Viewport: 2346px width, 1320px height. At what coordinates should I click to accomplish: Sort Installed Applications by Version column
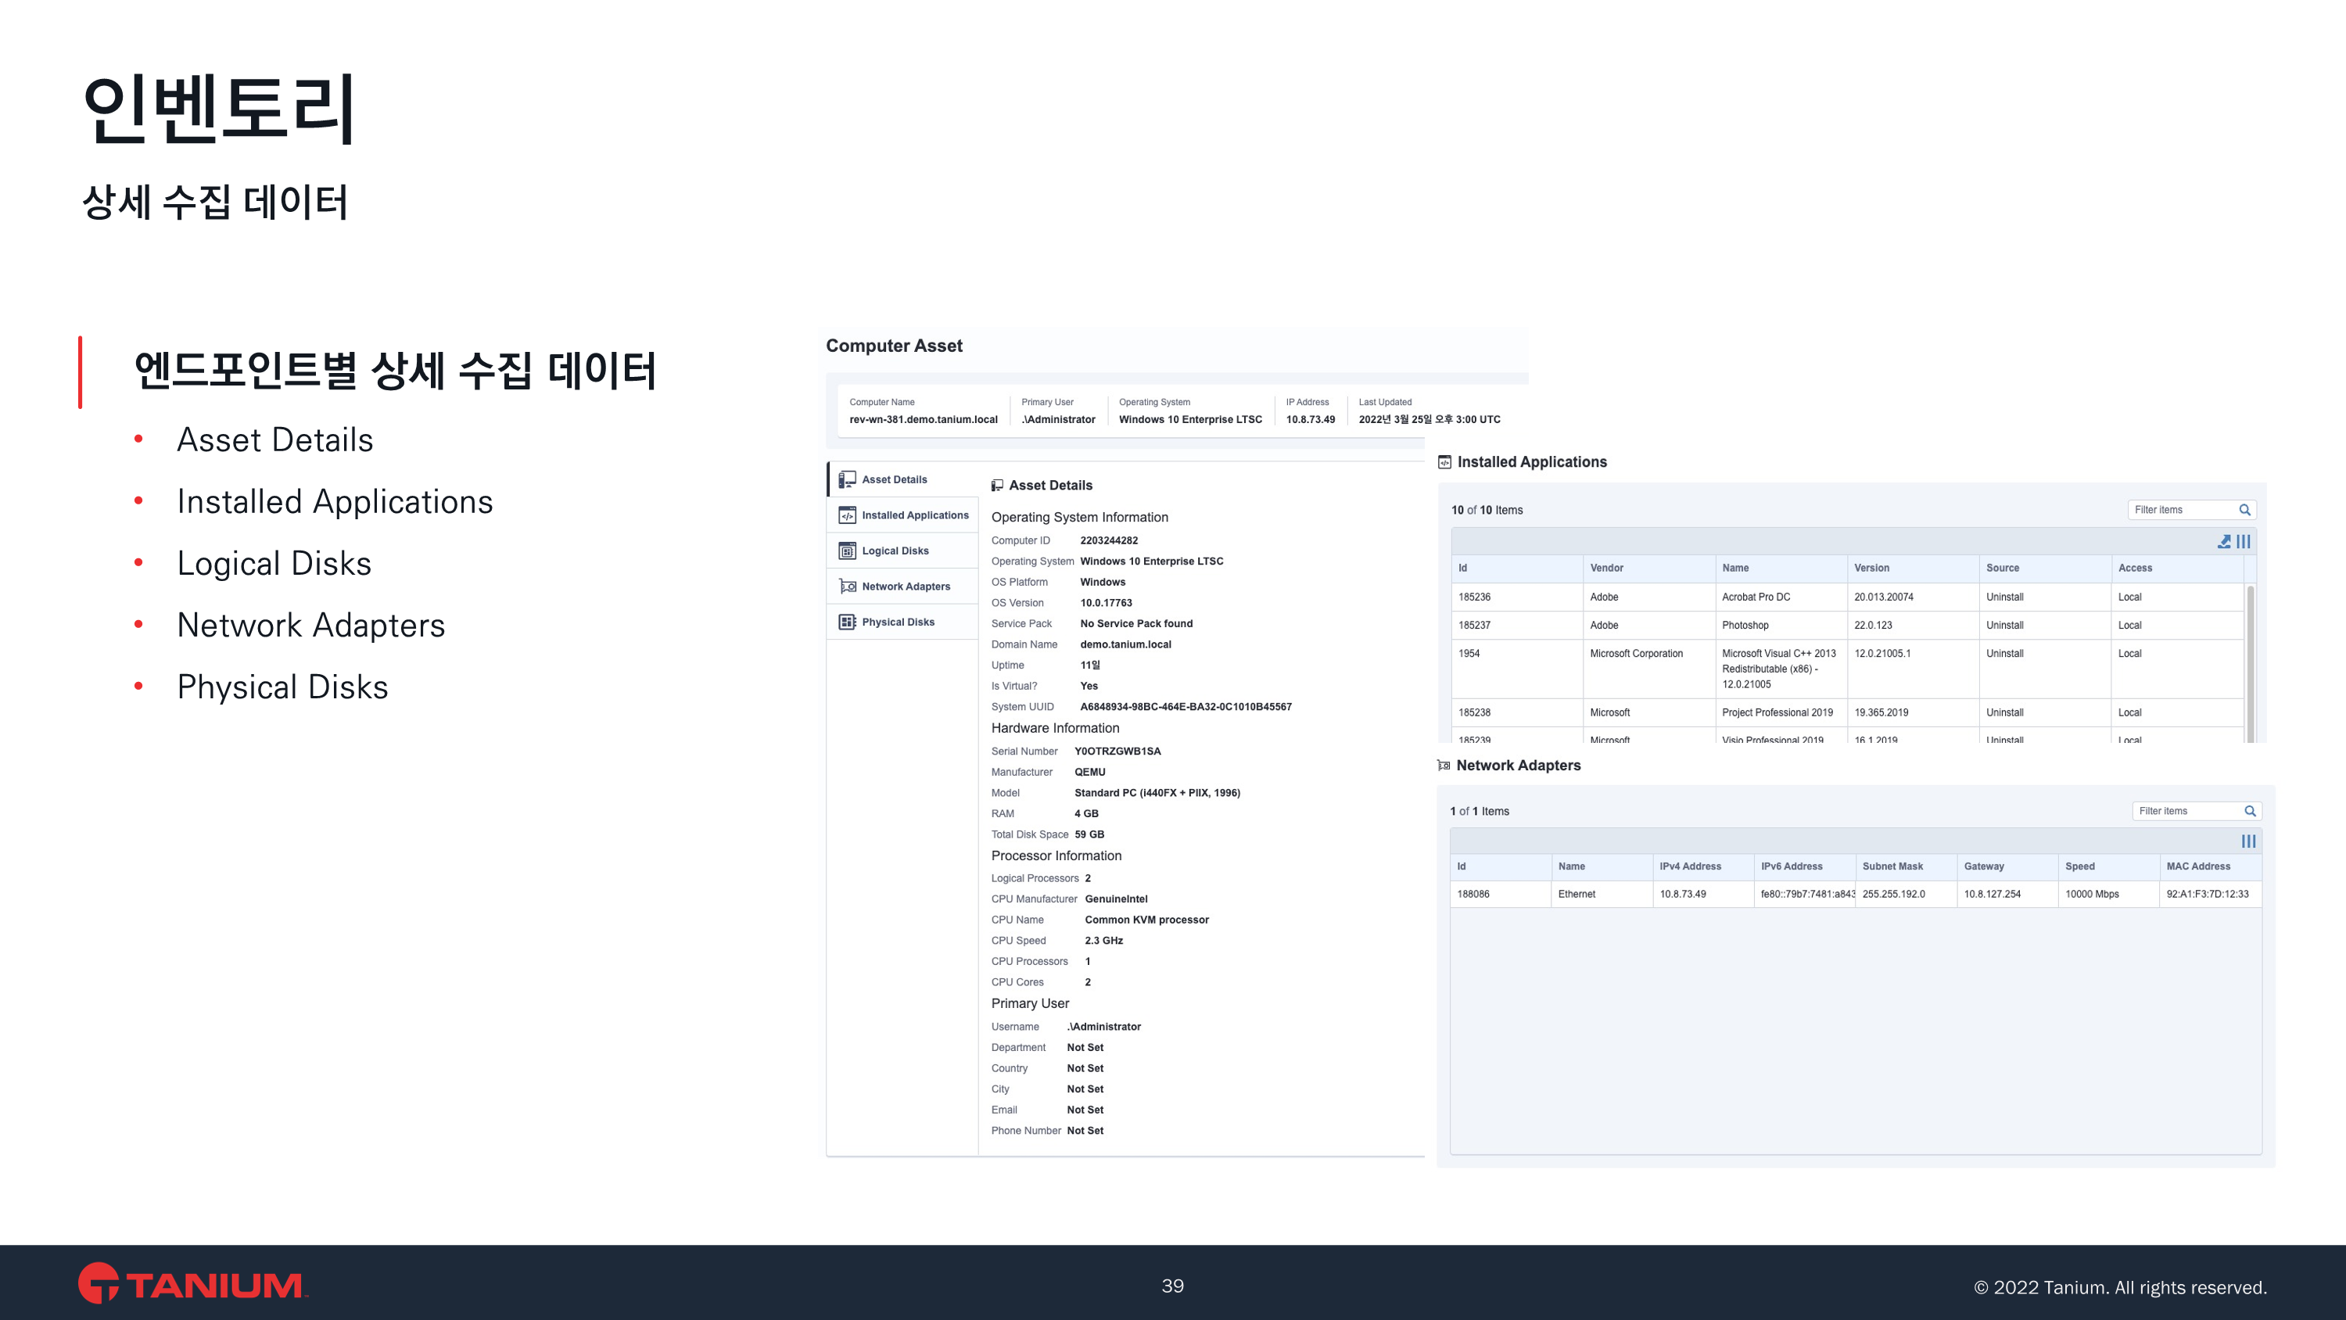pos(1871,568)
